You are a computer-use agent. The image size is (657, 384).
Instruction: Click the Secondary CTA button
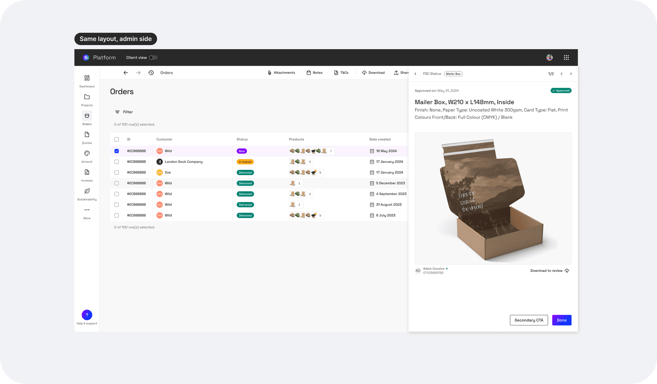tap(529, 320)
